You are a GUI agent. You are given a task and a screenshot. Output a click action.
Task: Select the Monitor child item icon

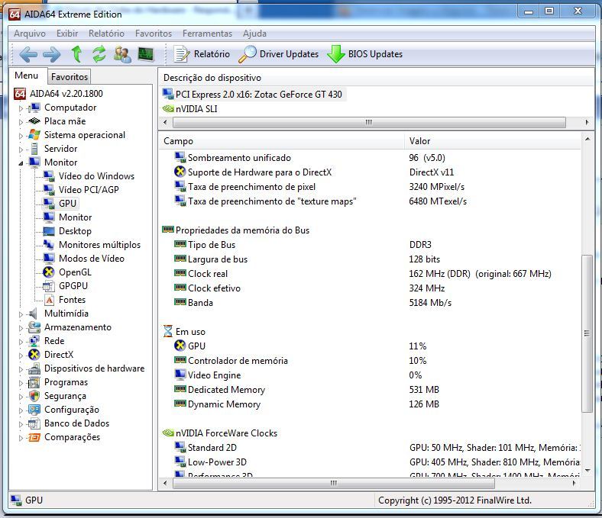pos(49,217)
